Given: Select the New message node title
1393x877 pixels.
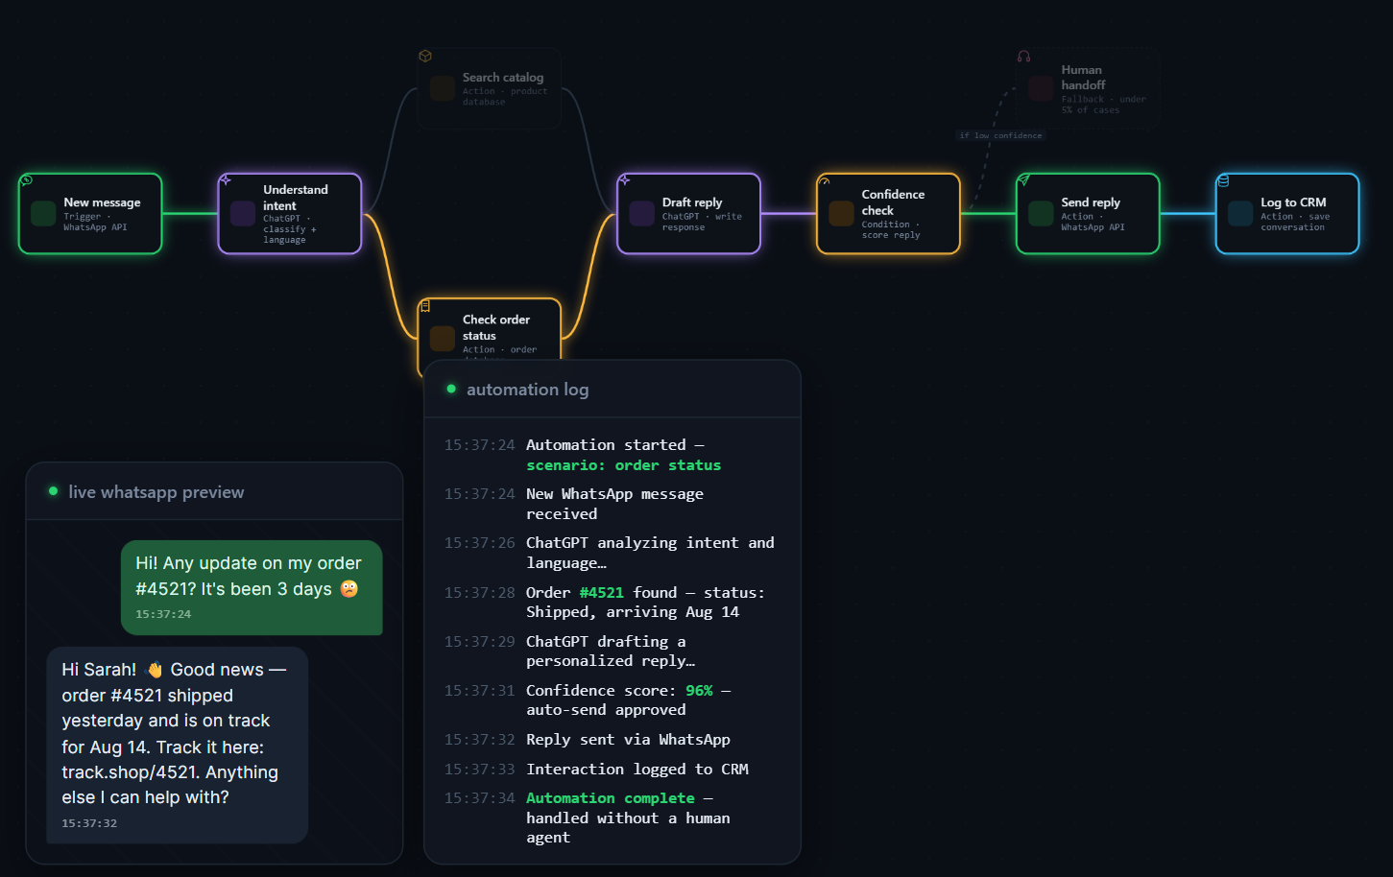Looking at the screenshot, I should click(102, 202).
